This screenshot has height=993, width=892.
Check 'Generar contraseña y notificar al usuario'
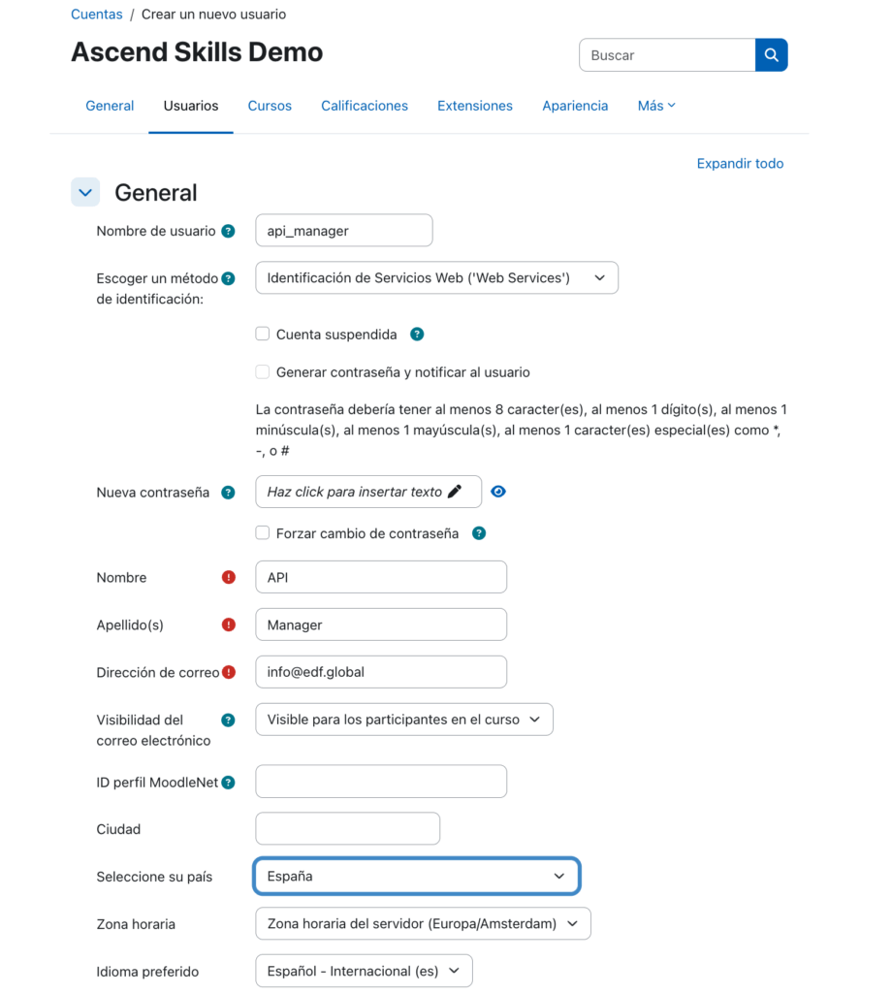[x=262, y=369]
